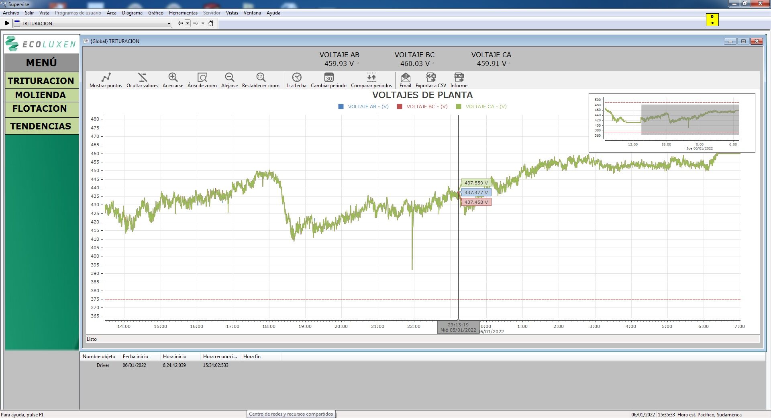Viewport: 771px width, 418px height.
Task: Click the overview minimap thumbnail chart
Action: point(672,123)
